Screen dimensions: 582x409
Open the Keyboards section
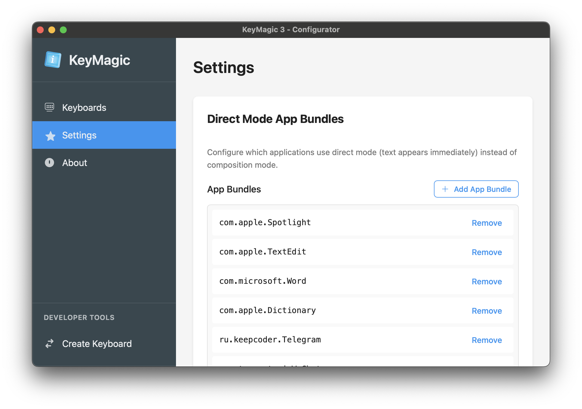pos(84,107)
